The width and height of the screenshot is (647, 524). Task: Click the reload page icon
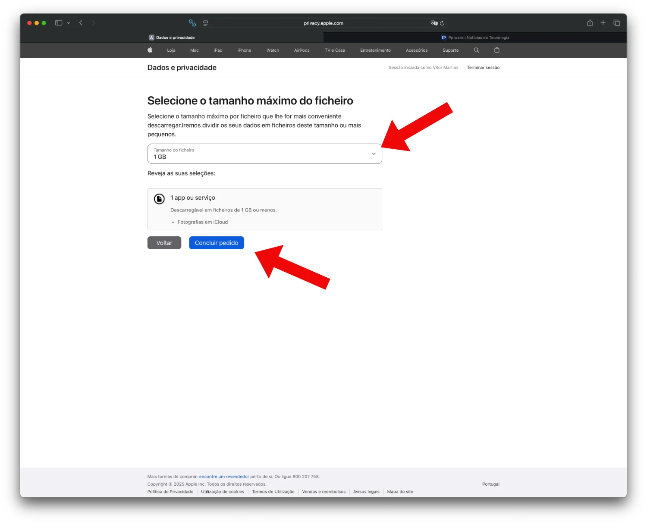pyautogui.click(x=442, y=23)
